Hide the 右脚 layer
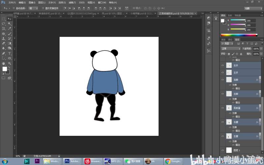 pos(222,80)
